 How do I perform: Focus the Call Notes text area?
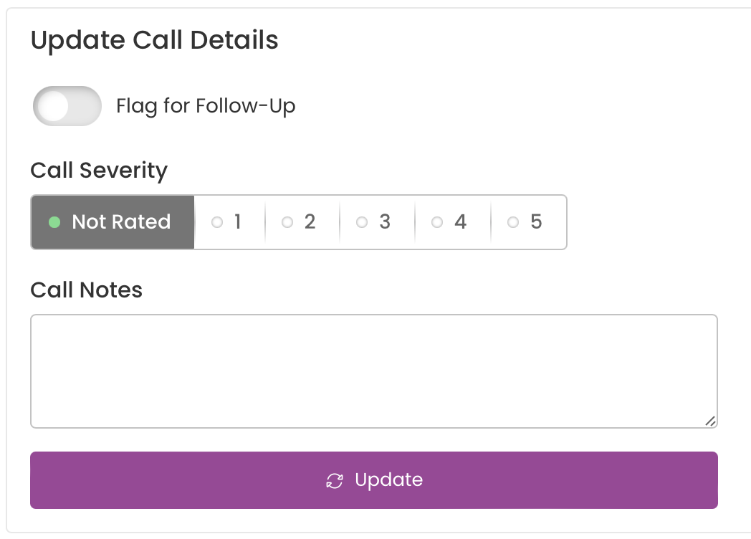pyautogui.click(x=374, y=371)
